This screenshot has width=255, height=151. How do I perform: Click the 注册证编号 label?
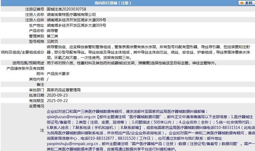tap(35, 9)
